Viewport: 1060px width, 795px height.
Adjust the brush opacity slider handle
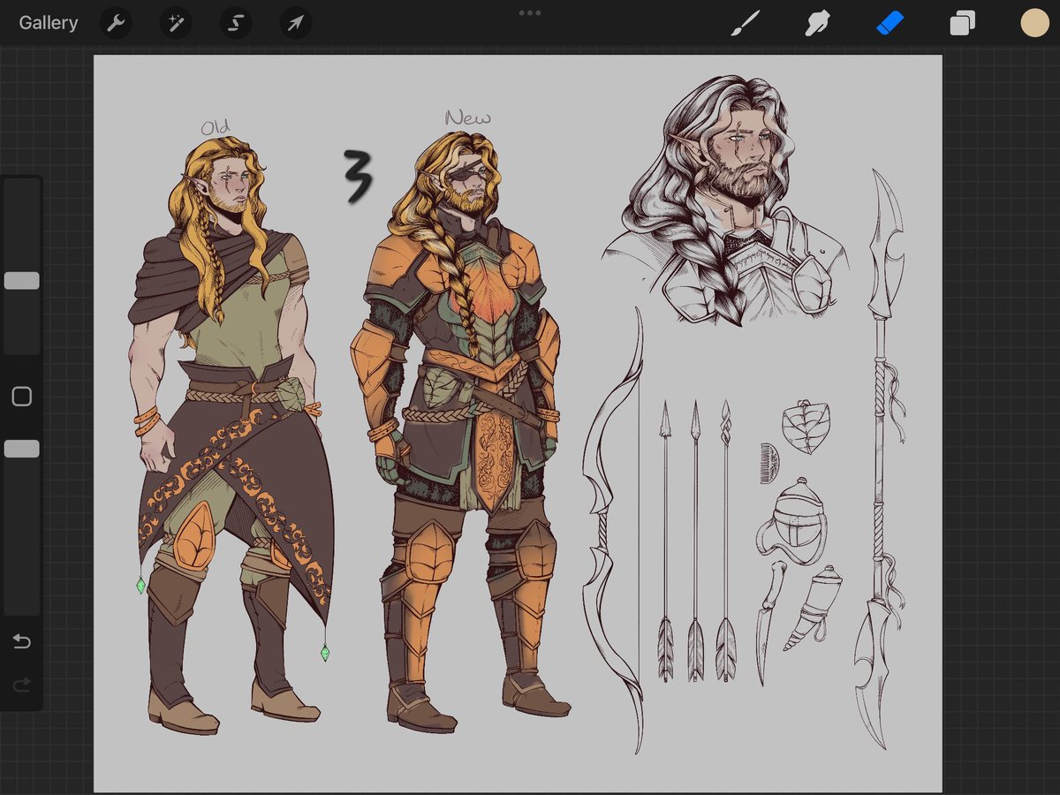(x=21, y=449)
